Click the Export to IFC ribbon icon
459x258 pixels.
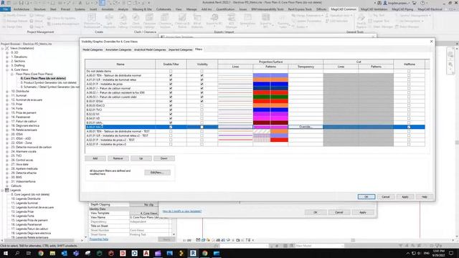coord(214,20)
